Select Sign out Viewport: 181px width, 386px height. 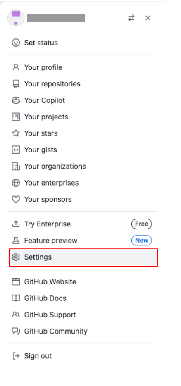(83, 356)
